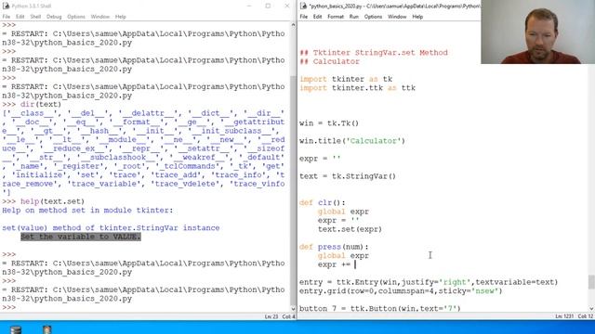Screen dimensions: 595x334
Task: Click "expr = ''" line above StringVar
Action: coord(320,159)
